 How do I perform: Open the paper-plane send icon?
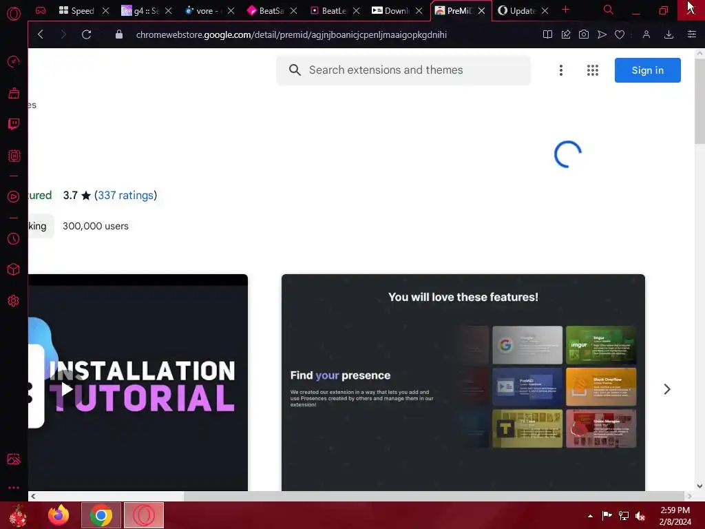602,34
